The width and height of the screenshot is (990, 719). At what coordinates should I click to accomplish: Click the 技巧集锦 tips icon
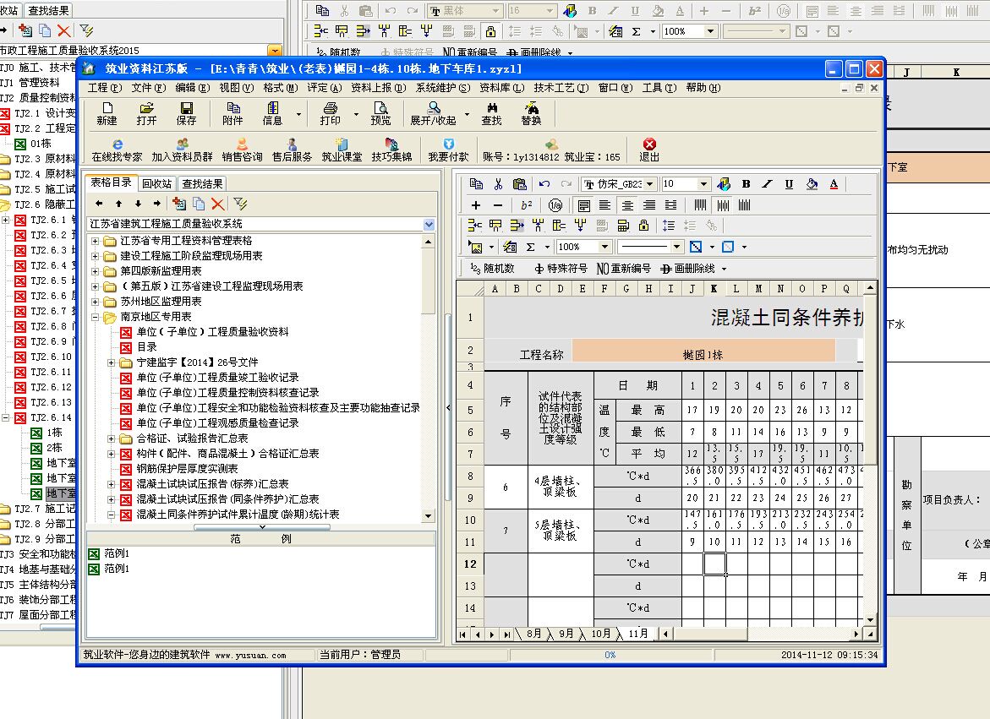point(391,150)
